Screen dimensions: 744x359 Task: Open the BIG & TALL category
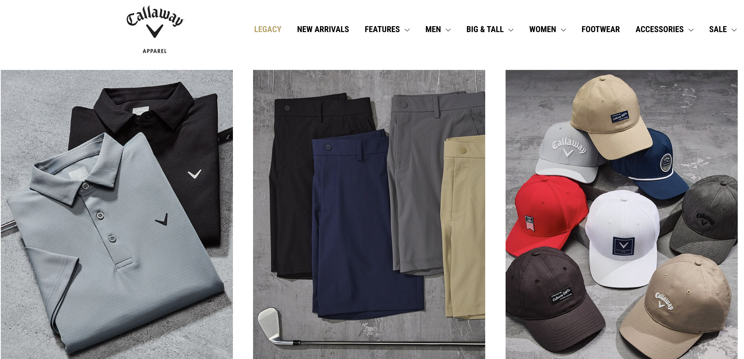[485, 29]
